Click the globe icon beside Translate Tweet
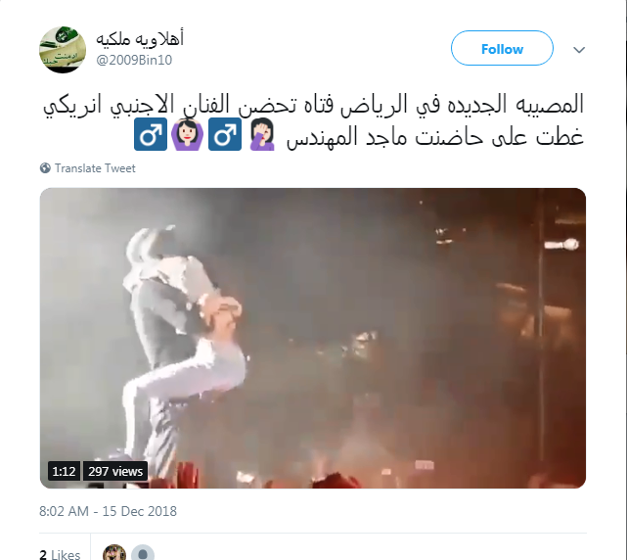 45,168
